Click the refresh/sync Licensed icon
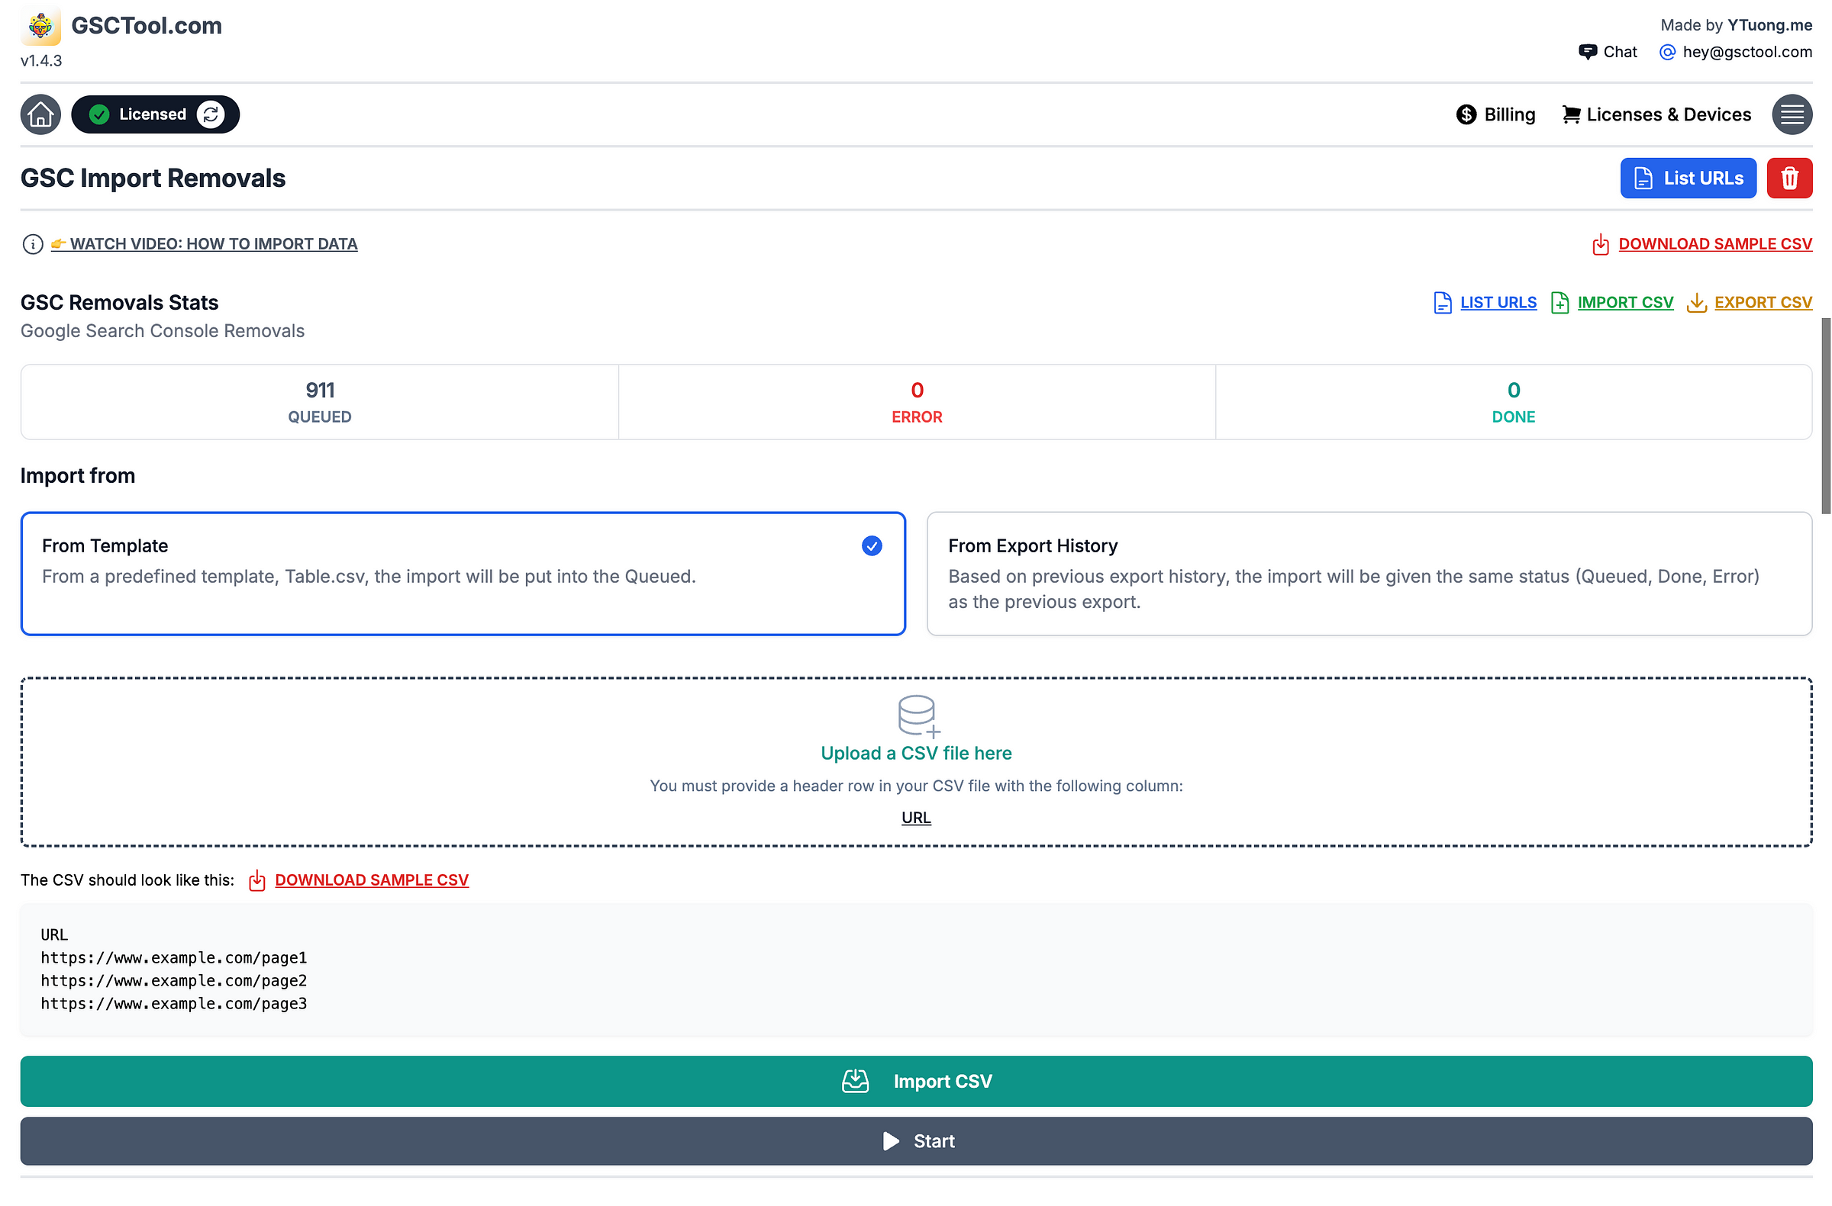Viewport: 1832px width, 1206px height. 211,114
